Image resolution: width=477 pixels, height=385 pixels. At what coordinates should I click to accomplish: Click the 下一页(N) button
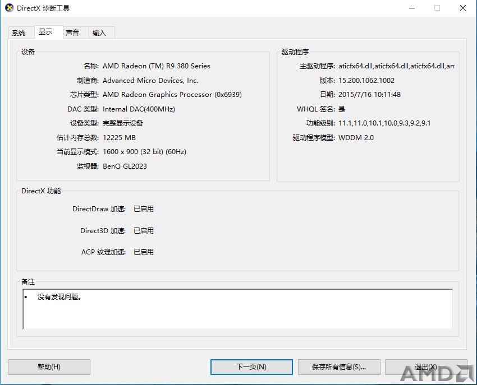pos(251,367)
